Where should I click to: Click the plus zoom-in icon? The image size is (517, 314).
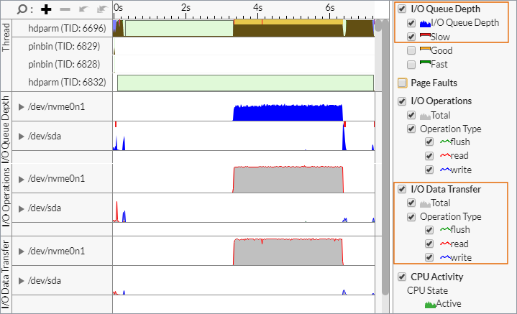pyautogui.click(x=47, y=9)
